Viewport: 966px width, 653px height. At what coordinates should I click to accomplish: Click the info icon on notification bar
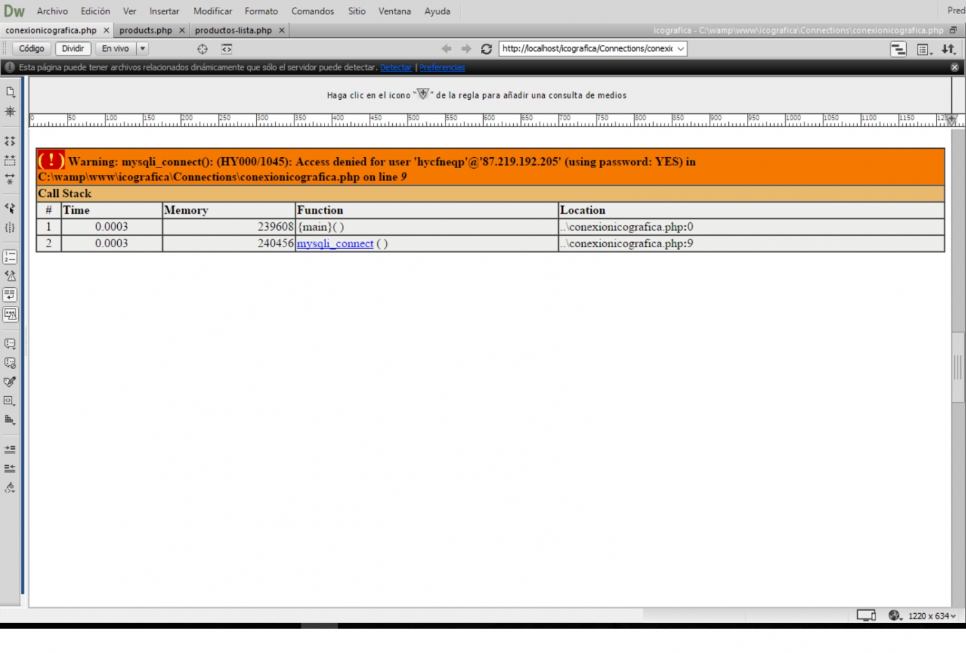[x=10, y=67]
